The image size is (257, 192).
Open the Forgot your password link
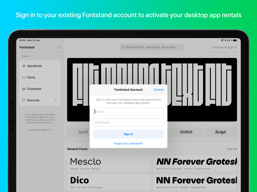(x=128, y=143)
